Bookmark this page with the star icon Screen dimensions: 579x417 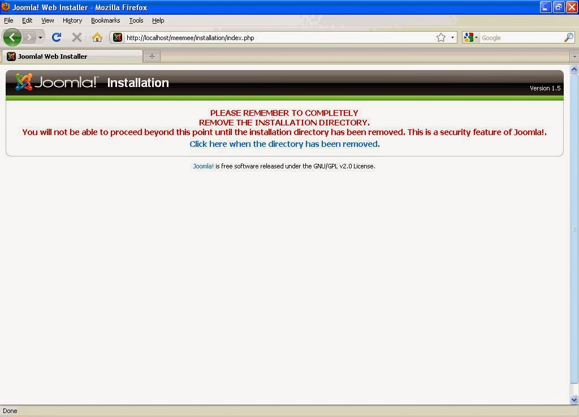[441, 38]
